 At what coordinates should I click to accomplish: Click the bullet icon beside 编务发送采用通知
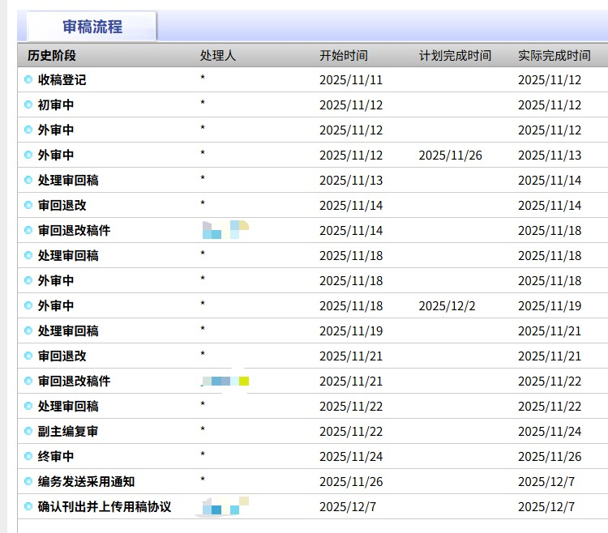click(28, 482)
